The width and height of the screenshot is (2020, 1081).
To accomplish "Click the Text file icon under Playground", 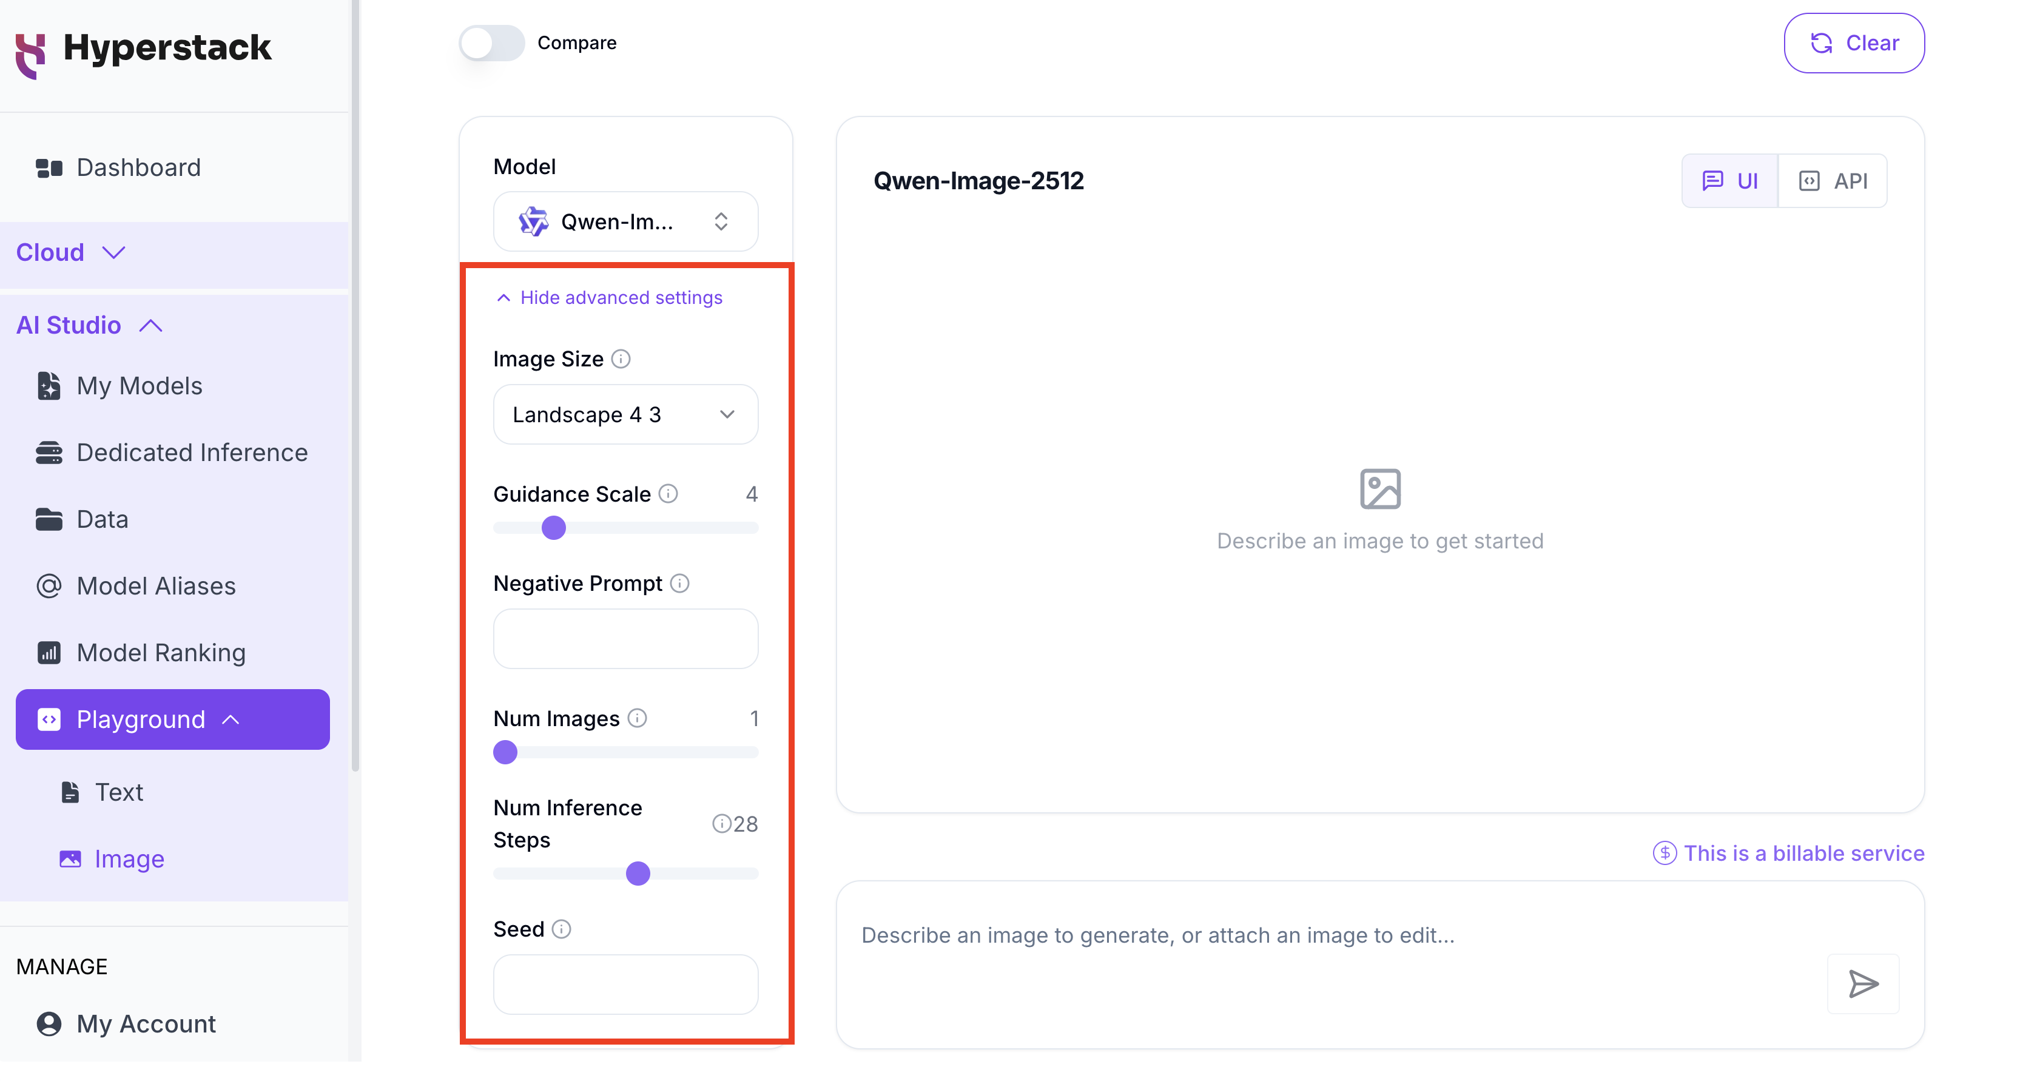I will 70,792.
